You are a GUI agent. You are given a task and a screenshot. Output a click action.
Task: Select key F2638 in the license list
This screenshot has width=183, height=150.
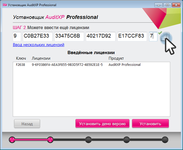click(x=21, y=64)
